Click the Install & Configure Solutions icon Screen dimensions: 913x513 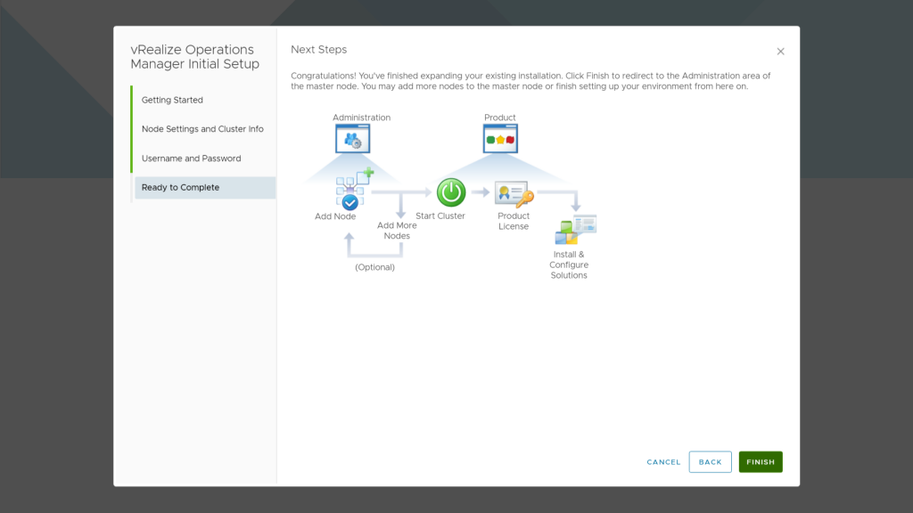click(x=575, y=229)
